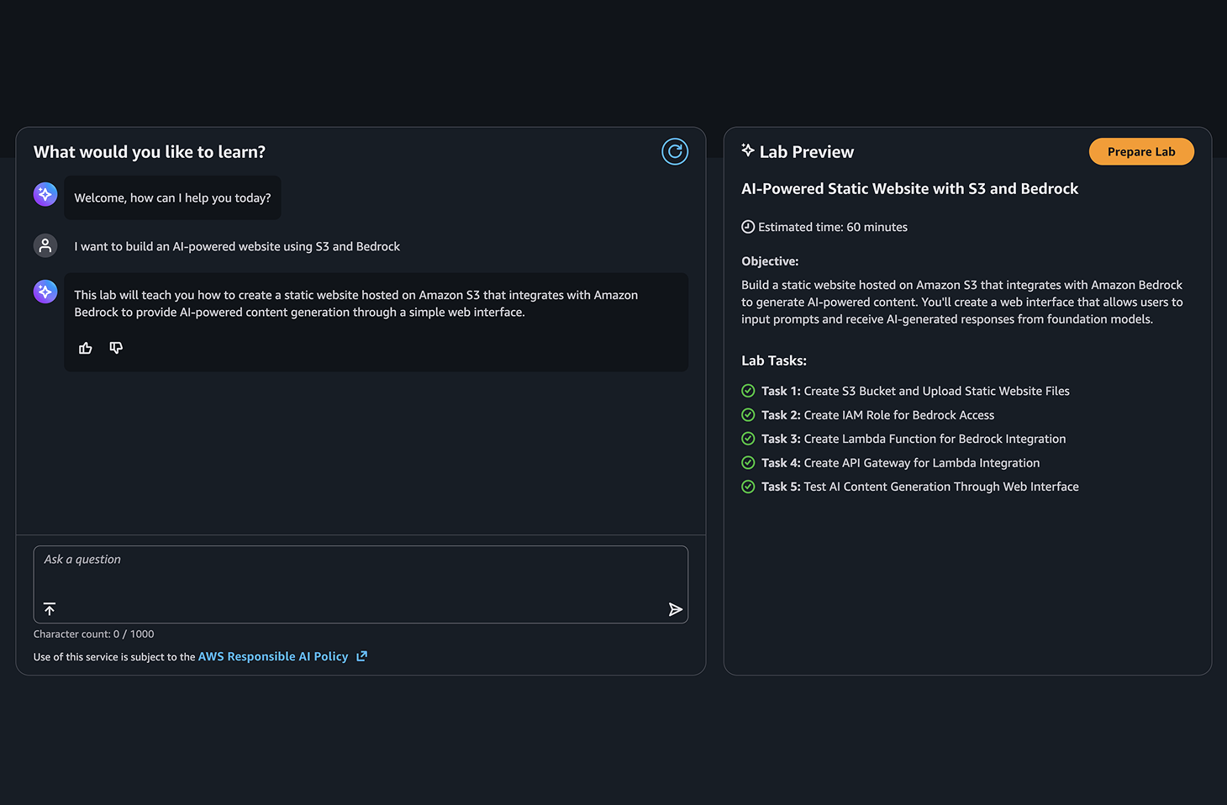Click the 'What would you like to learn?' heading

point(150,152)
